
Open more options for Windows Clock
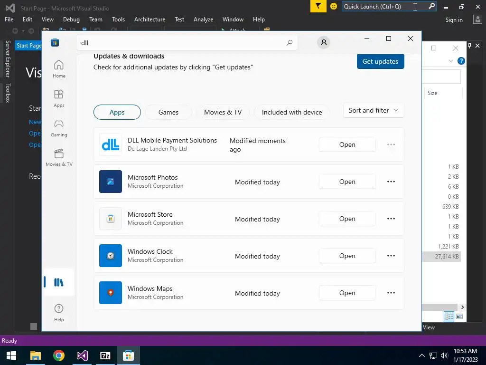click(391, 256)
